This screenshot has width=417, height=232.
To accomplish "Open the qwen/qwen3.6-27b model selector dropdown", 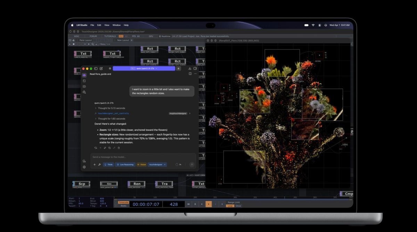I will pos(144,69).
